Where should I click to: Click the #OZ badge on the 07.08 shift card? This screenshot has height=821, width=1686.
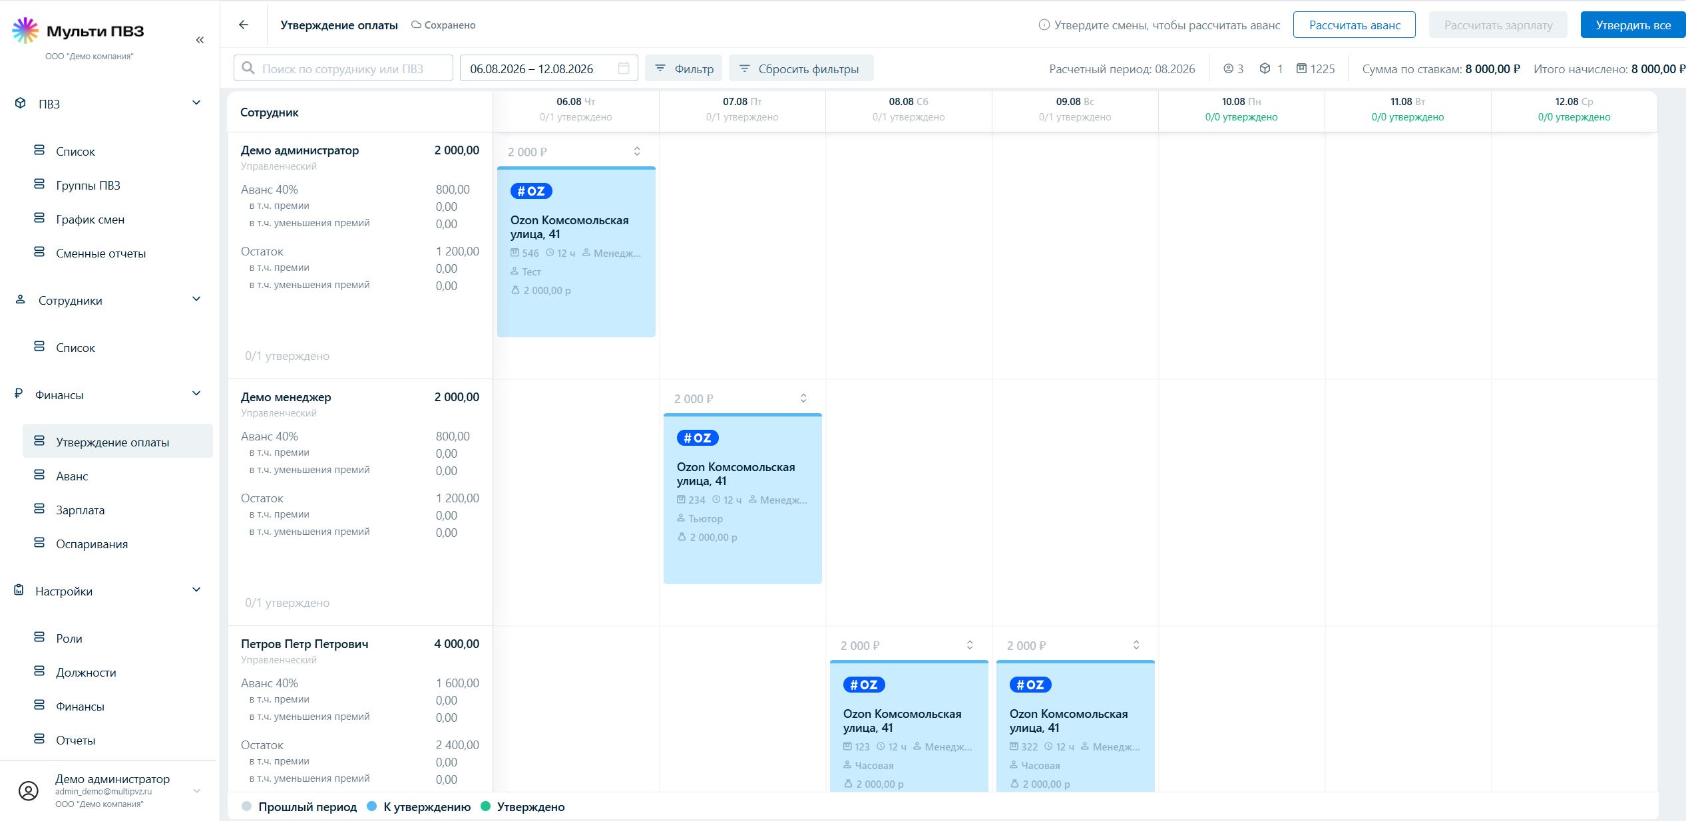click(698, 438)
